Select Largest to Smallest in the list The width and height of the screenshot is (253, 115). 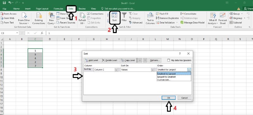(x=174, y=77)
